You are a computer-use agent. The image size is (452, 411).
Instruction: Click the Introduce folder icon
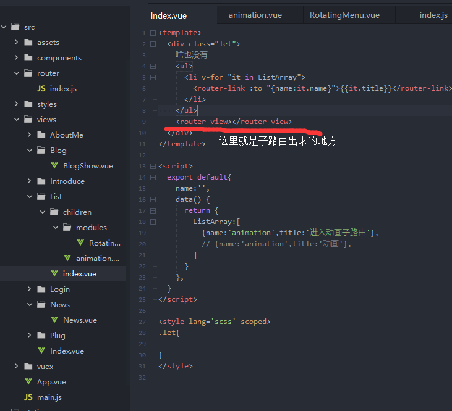coord(41,181)
